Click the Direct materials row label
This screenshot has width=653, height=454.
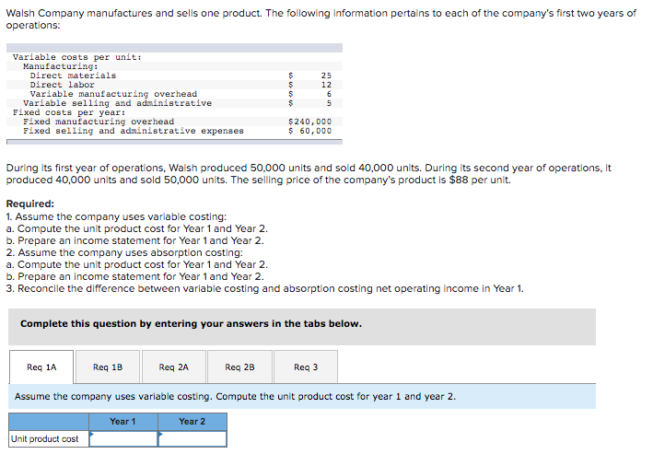(73, 76)
